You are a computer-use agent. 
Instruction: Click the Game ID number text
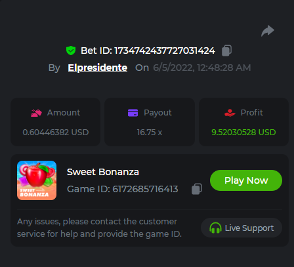click(x=145, y=189)
